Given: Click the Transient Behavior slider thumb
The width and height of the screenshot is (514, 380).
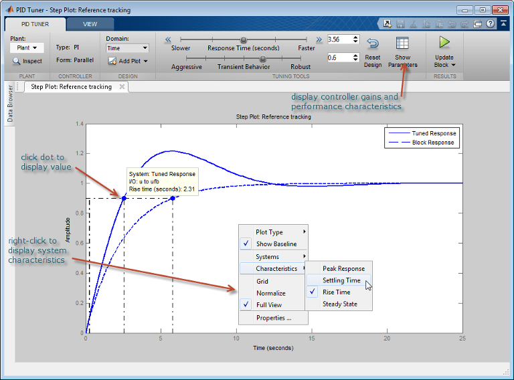Looking at the screenshot, I should tap(262, 58).
